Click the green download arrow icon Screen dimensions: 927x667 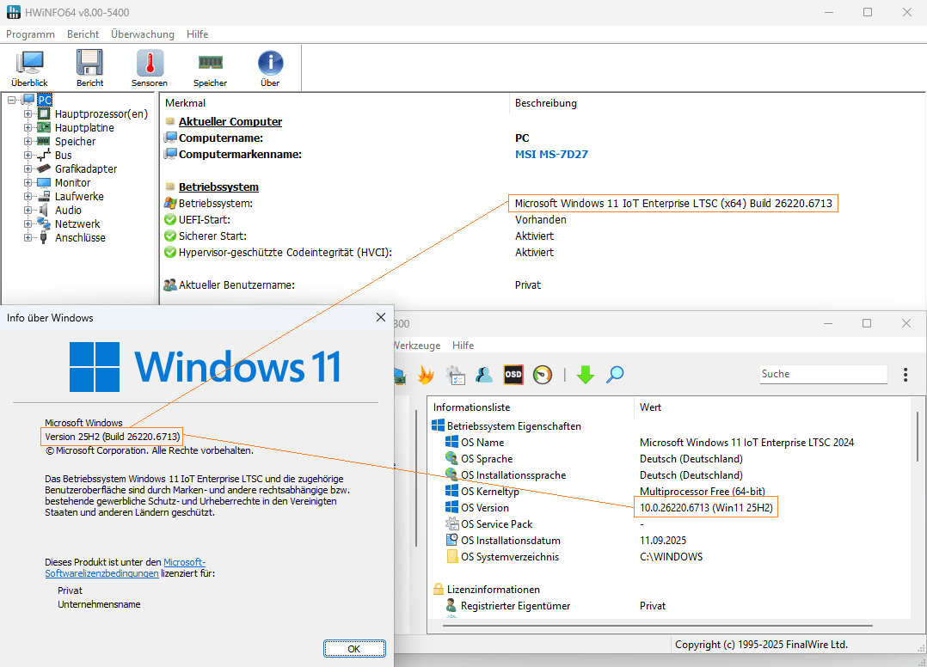(586, 375)
